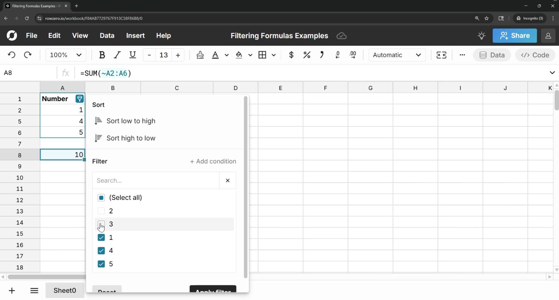The image size is (559, 300).
Task: Open the Code panel button
Action: pos(535,55)
